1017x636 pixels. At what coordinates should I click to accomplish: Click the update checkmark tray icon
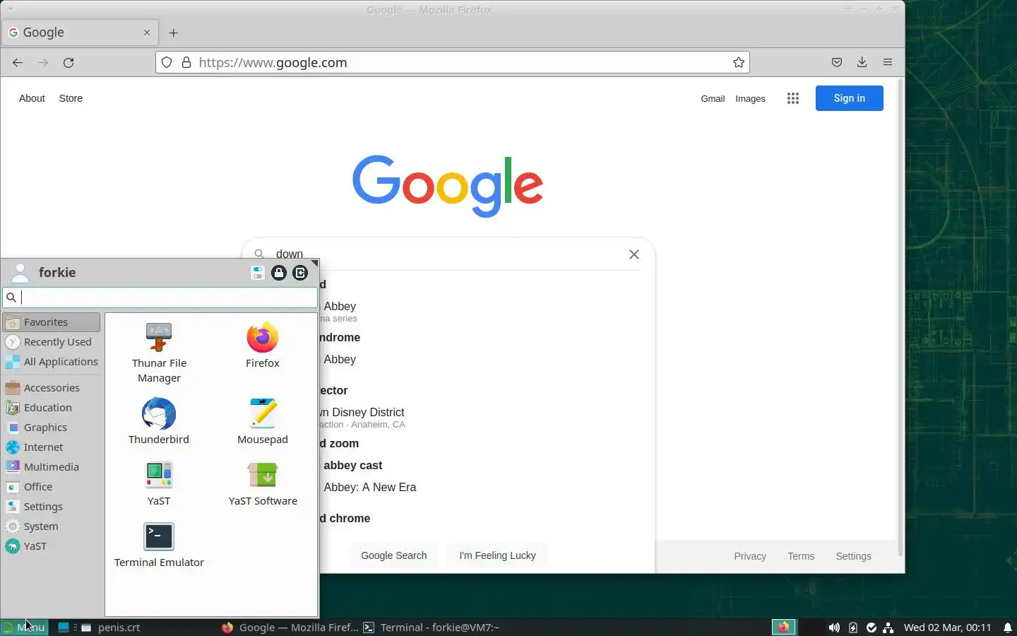[x=872, y=628]
